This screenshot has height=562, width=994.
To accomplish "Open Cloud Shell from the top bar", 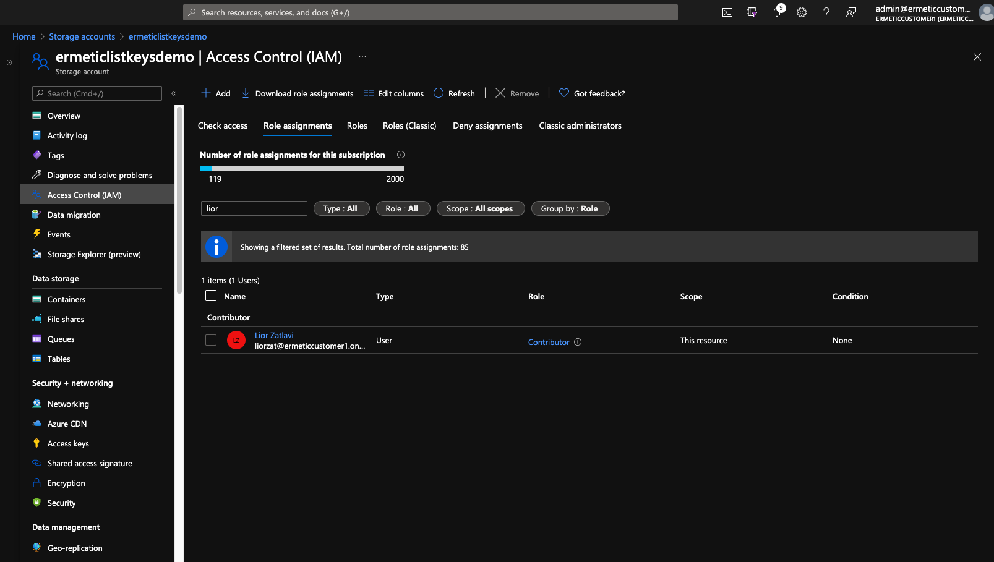I will pyautogui.click(x=727, y=12).
